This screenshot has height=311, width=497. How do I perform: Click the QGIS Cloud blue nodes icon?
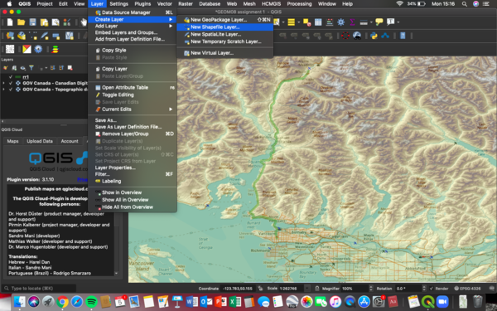[385, 36]
